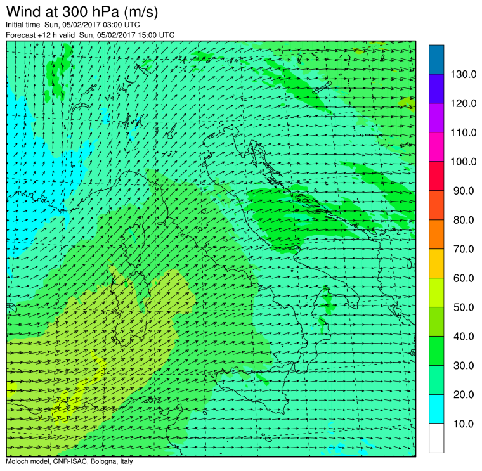
Task: Click the 110.0 colorbar label
Action: point(463,132)
